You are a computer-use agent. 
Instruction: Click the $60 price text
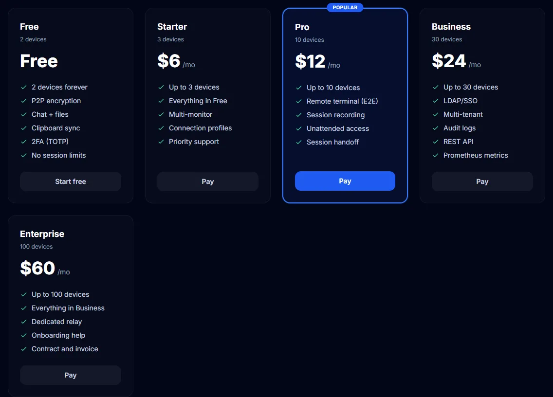(38, 268)
